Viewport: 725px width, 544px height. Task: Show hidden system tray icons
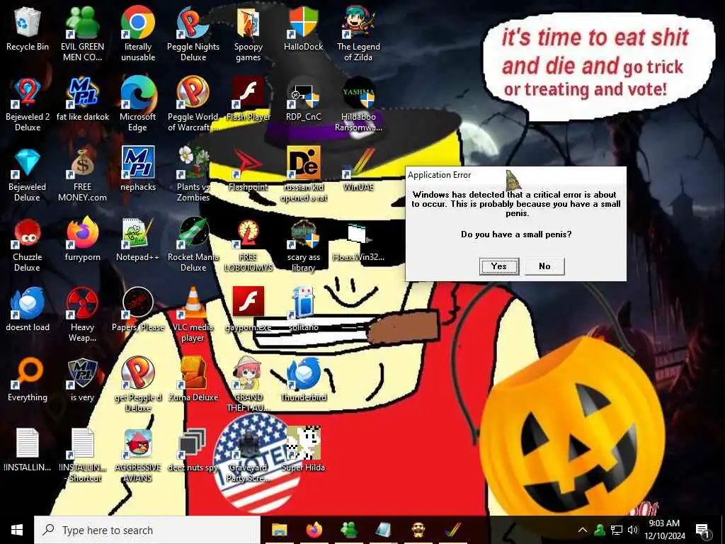pos(583,530)
